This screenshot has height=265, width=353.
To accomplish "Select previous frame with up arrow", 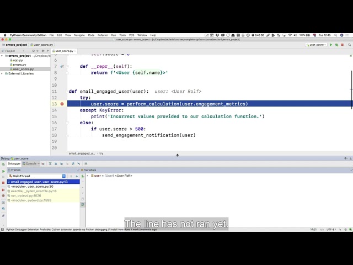I will click(71, 176).
